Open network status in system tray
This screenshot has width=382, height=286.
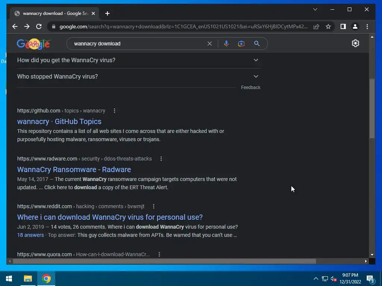pos(325,279)
